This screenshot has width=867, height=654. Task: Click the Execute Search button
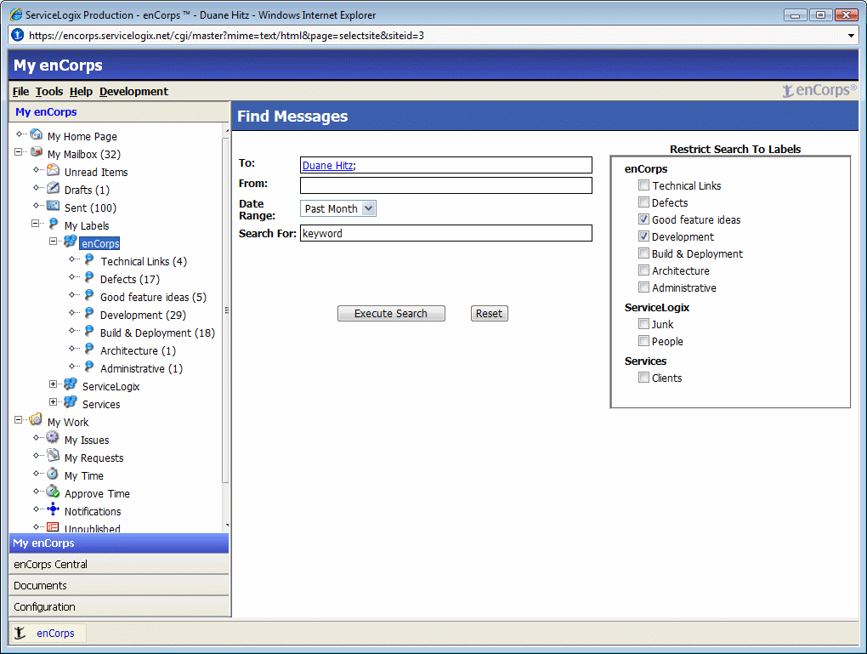[391, 314]
